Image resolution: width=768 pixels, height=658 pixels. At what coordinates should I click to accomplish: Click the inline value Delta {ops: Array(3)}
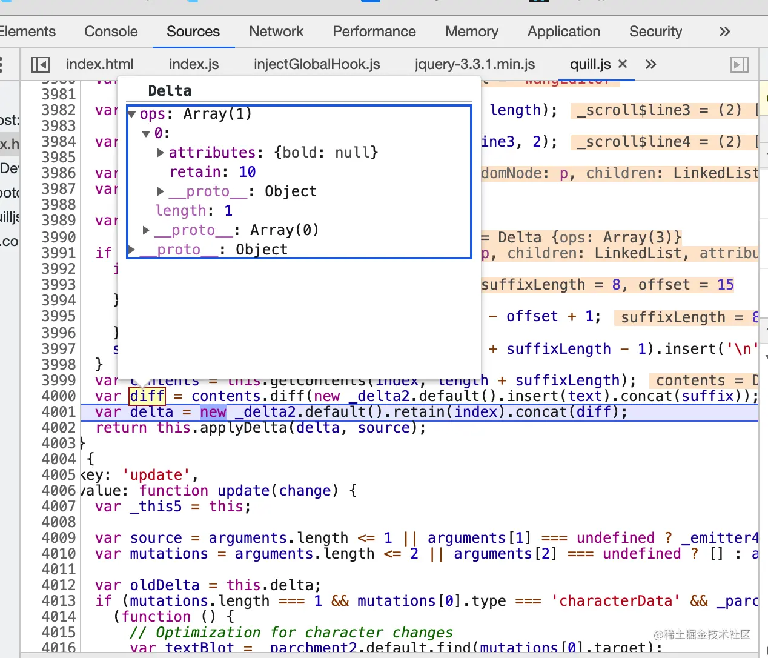(589, 238)
